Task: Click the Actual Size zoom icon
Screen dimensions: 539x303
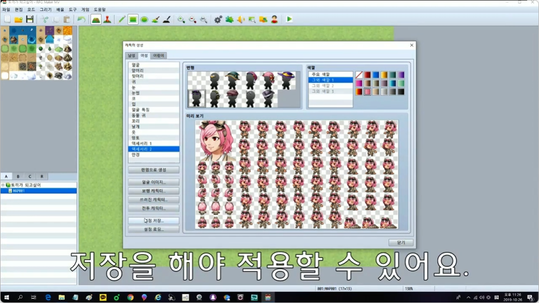Action: 204,19
